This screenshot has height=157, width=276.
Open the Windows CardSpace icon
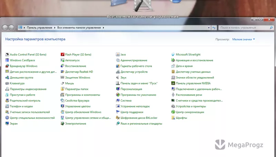[7, 60]
